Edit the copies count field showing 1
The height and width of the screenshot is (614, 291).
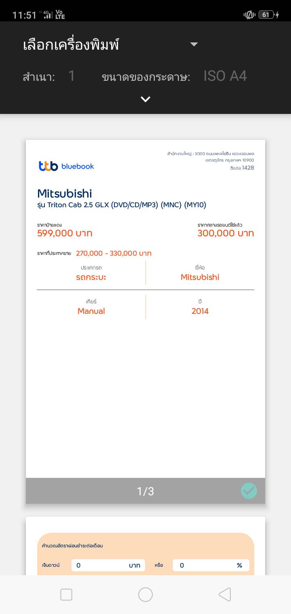72,76
